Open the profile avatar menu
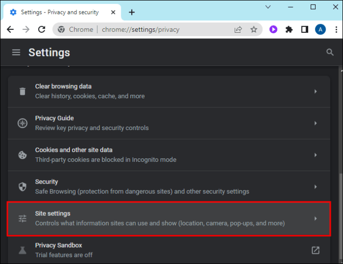Image resolution: width=343 pixels, height=264 pixels. click(320, 29)
